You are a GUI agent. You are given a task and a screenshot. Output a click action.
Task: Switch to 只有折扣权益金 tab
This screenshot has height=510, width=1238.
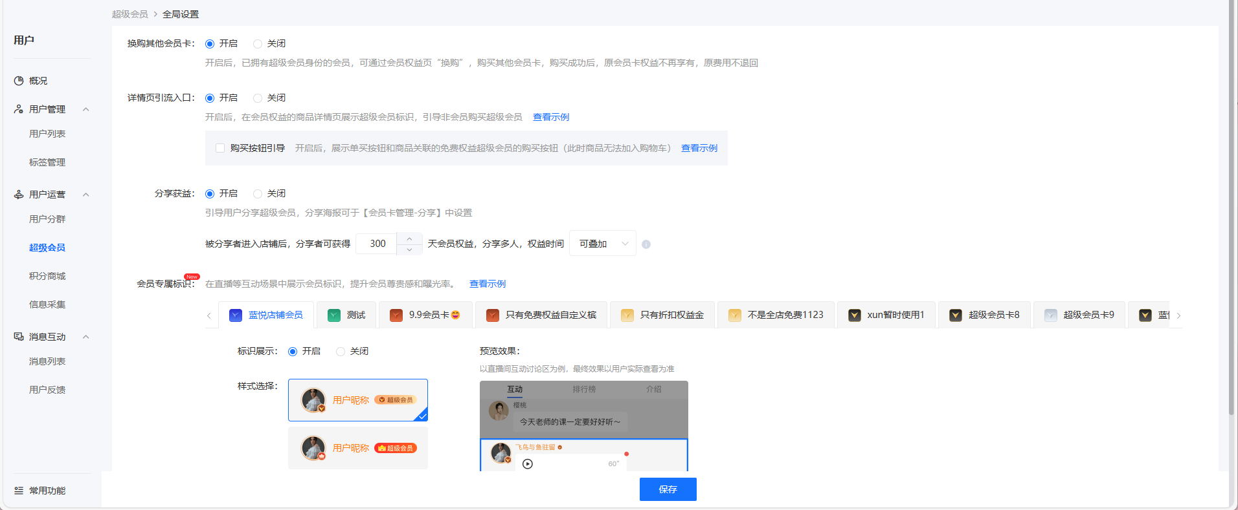662,315
